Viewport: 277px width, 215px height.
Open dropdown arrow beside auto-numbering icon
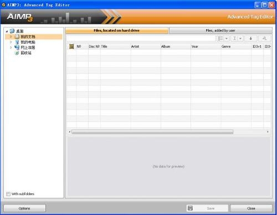pos(227,39)
